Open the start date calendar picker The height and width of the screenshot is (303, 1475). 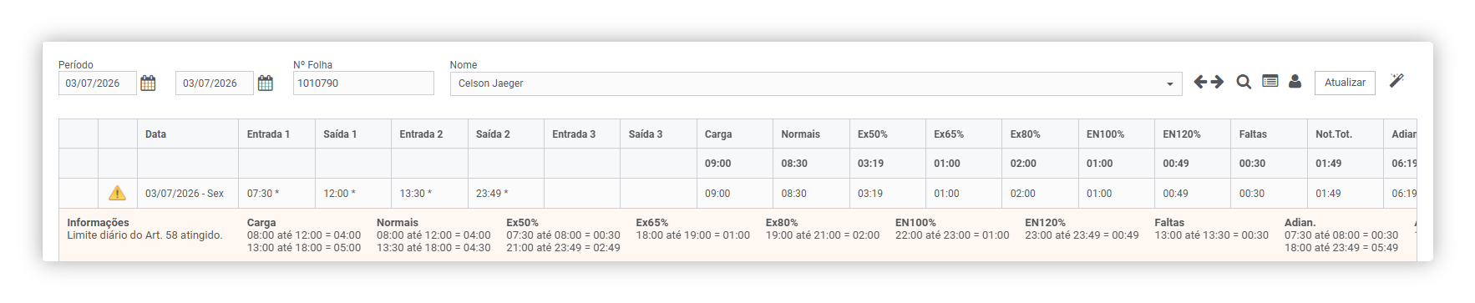[148, 83]
